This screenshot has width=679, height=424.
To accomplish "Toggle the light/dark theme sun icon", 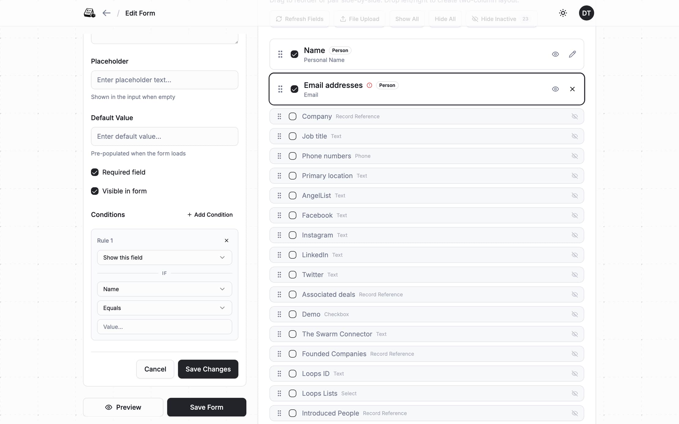I will 563,13.
